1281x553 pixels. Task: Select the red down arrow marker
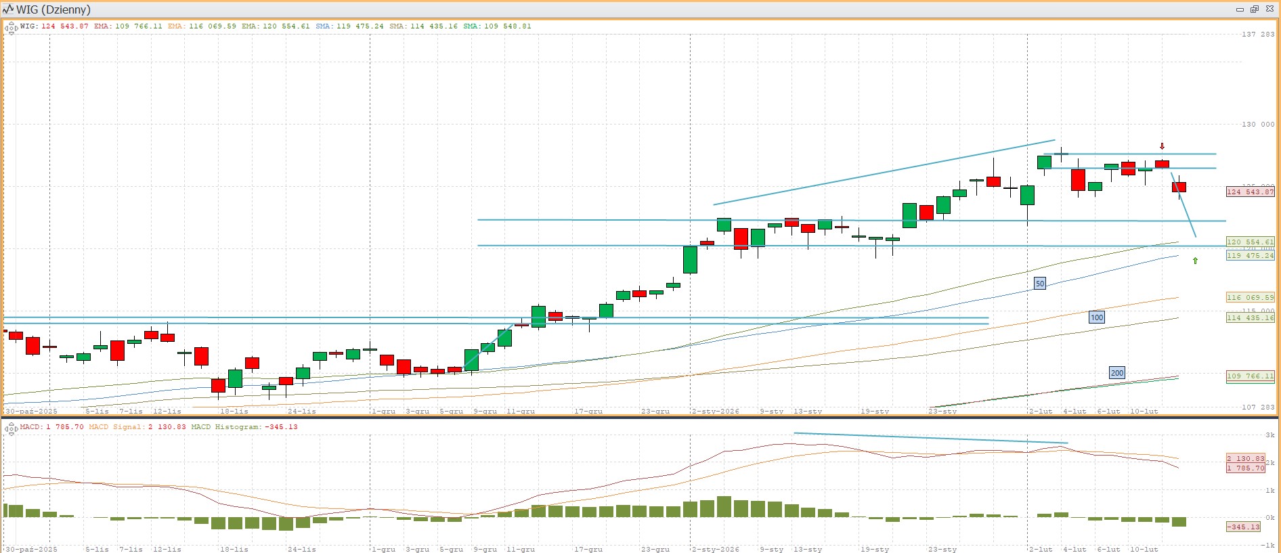(x=1162, y=146)
